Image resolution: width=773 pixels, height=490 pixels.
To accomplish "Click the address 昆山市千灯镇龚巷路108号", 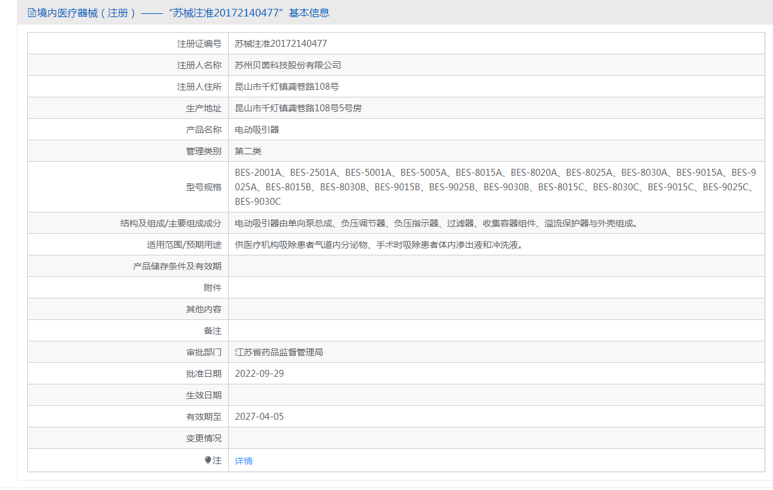I will tap(287, 87).
